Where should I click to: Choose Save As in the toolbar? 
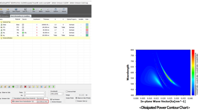tap(25, 10)
